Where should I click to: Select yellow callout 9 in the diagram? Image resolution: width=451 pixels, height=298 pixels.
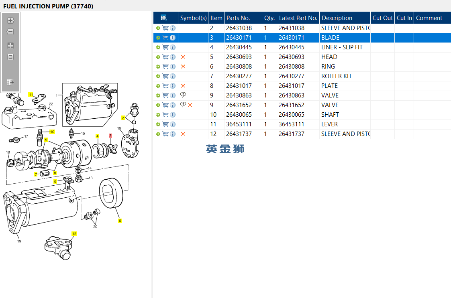pyautogui.click(x=55, y=182)
